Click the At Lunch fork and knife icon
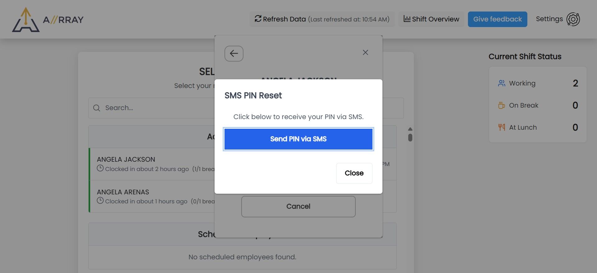Screen dimensions: 597x273 502,127
